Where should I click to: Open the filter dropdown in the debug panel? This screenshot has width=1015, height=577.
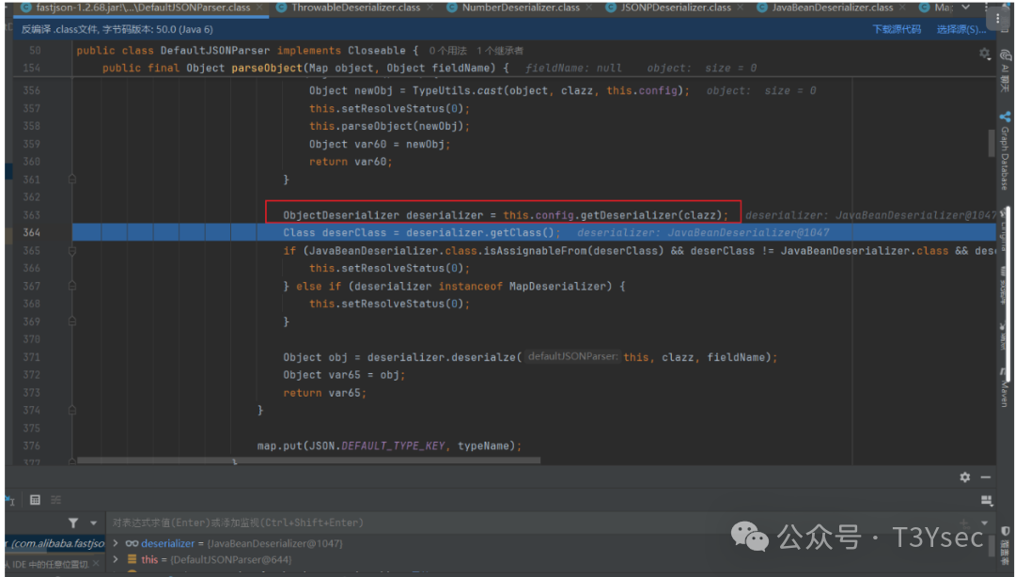93,522
